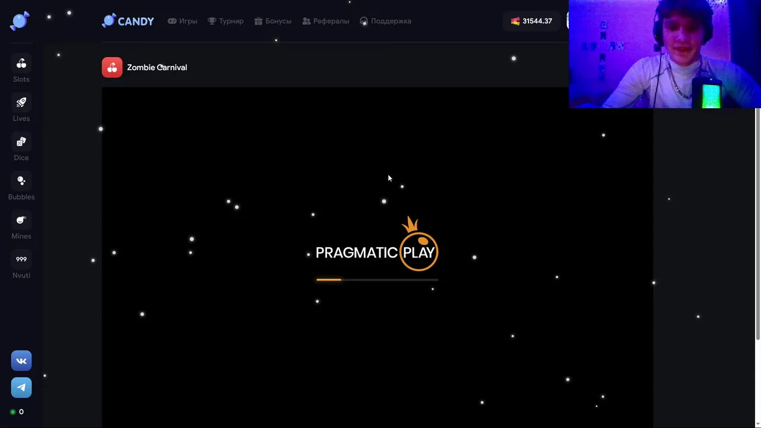Open the Рефералы page
The height and width of the screenshot is (428, 761).
(x=326, y=21)
